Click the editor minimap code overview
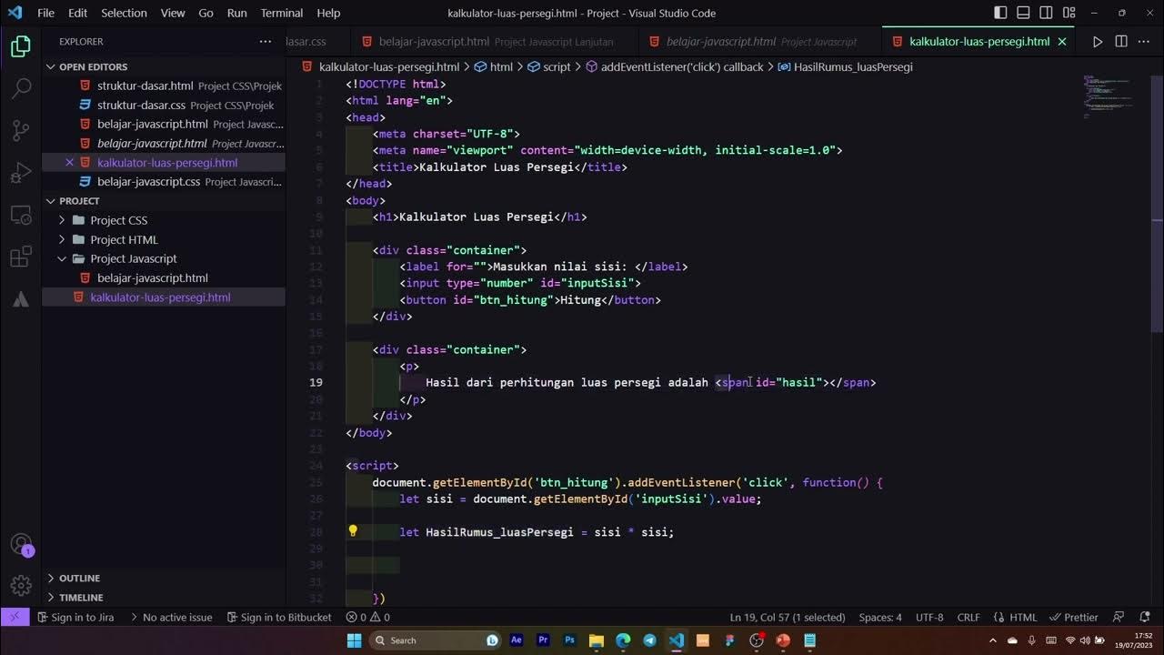The height and width of the screenshot is (655, 1164). [x=1108, y=96]
